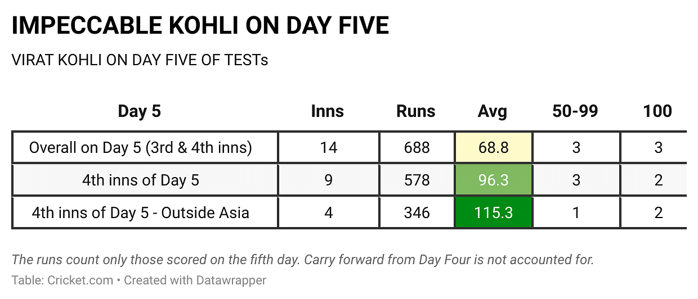Select the 578 runs cell
Screen dimensions: 698x299
click(x=417, y=180)
